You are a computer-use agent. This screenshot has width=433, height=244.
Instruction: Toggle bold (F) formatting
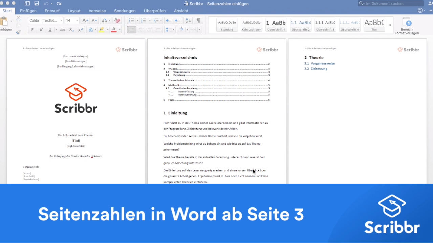click(x=33, y=30)
